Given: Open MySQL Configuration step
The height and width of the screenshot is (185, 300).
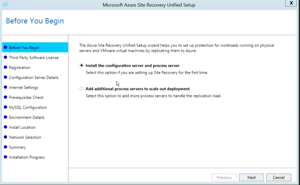Looking at the screenshot, I should click(28, 107).
